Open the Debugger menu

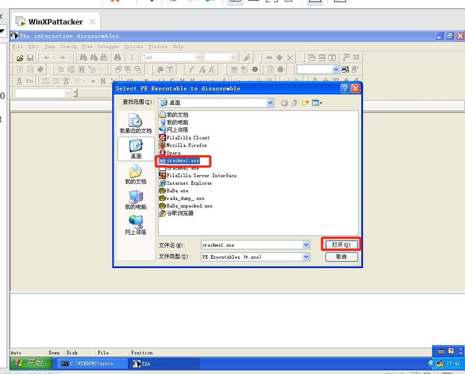click(x=108, y=47)
